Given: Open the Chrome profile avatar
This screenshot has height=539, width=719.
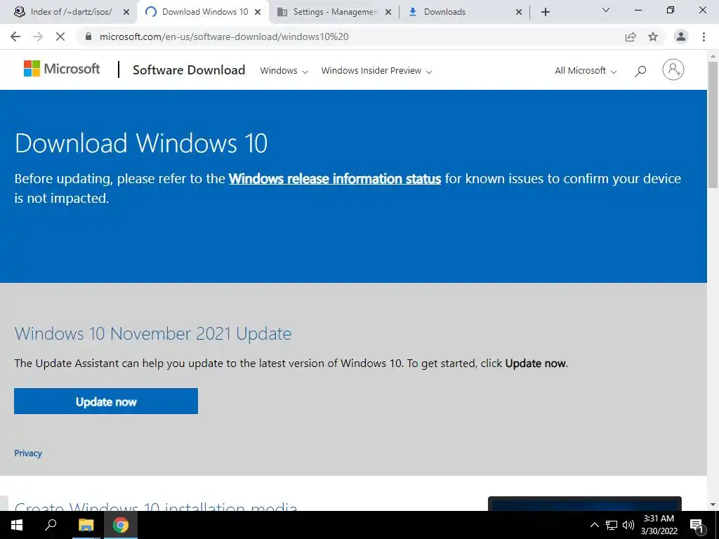Looking at the screenshot, I should click(681, 36).
